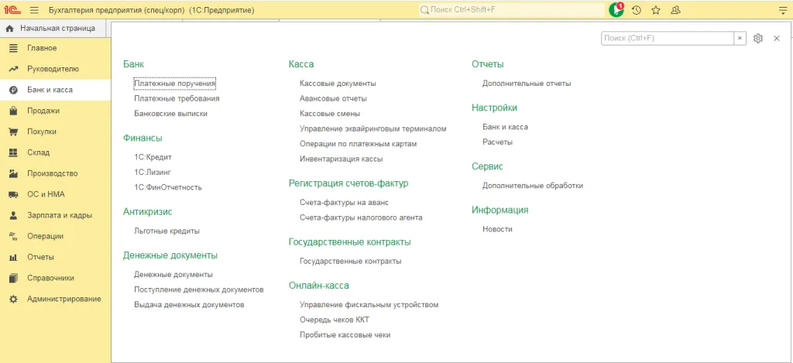
Task: Click the Справочники books icon
Action: 14,278
